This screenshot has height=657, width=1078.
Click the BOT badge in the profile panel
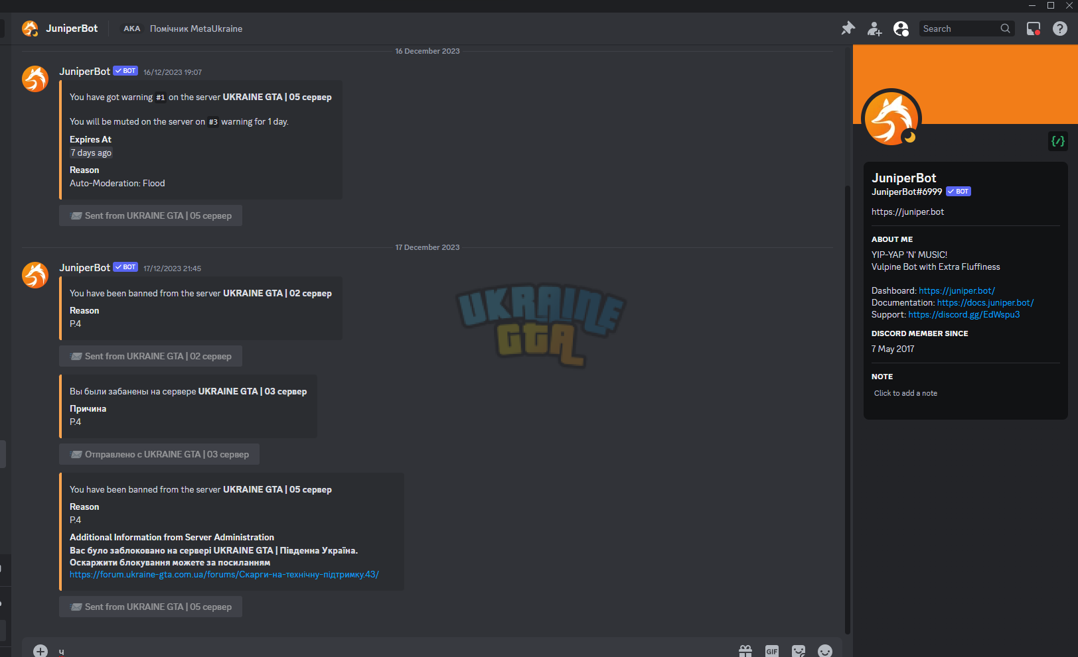959,192
